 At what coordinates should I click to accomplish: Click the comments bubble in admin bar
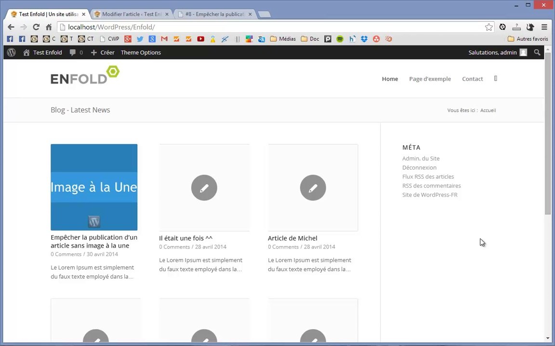(76, 52)
